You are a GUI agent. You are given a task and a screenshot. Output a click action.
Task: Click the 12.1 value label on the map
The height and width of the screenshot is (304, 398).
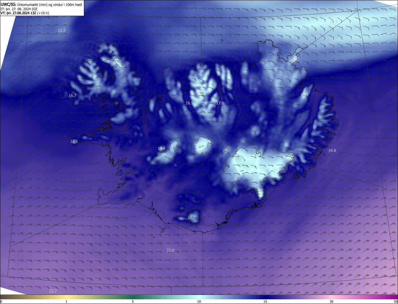pyautogui.click(x=74, y=141)
